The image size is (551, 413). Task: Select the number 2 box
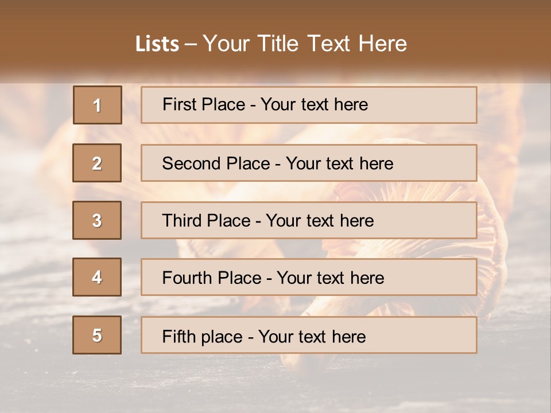coord(97,163)
